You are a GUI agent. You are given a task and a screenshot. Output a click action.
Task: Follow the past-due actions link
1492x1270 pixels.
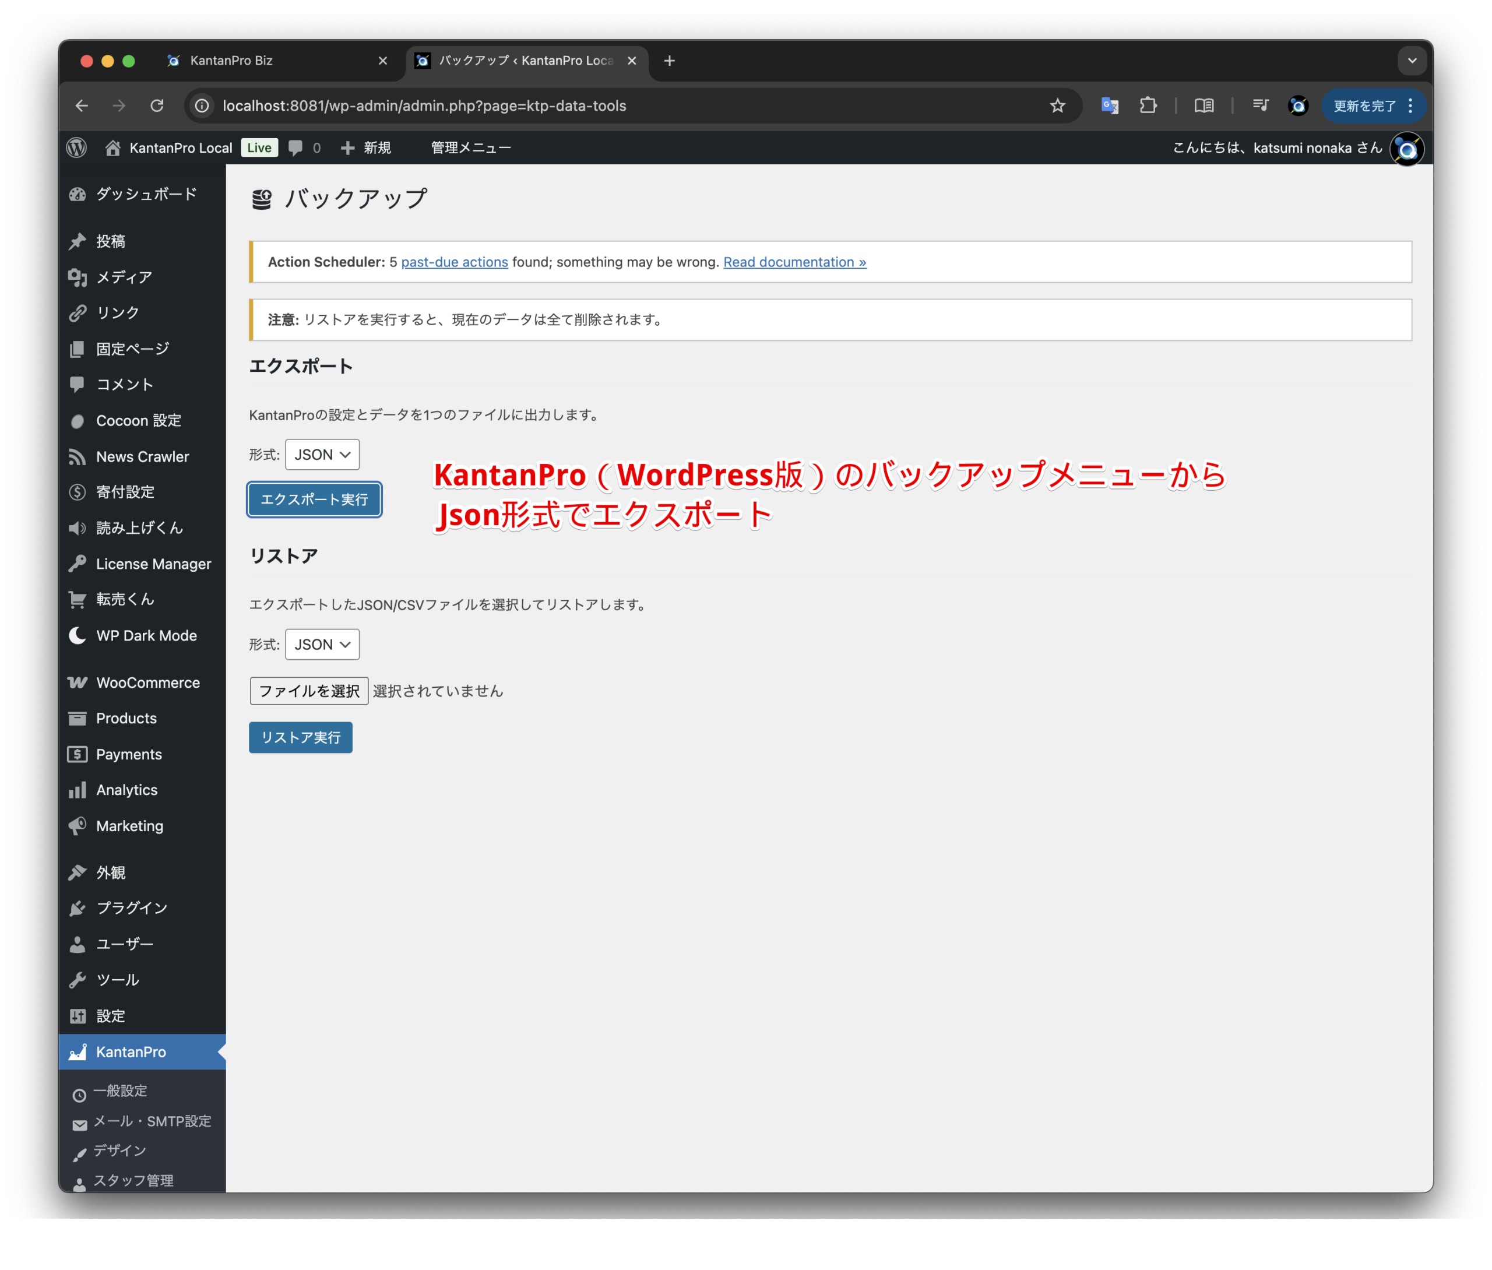454,262
